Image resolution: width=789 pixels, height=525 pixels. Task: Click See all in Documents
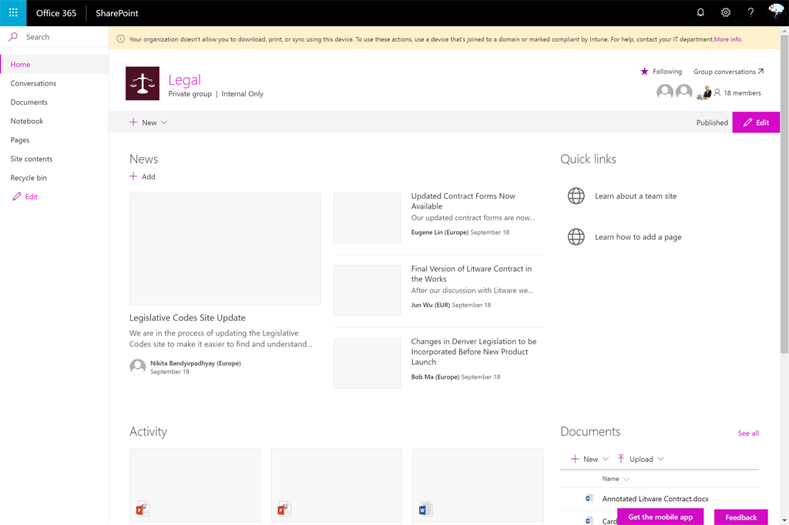(748, 433)
